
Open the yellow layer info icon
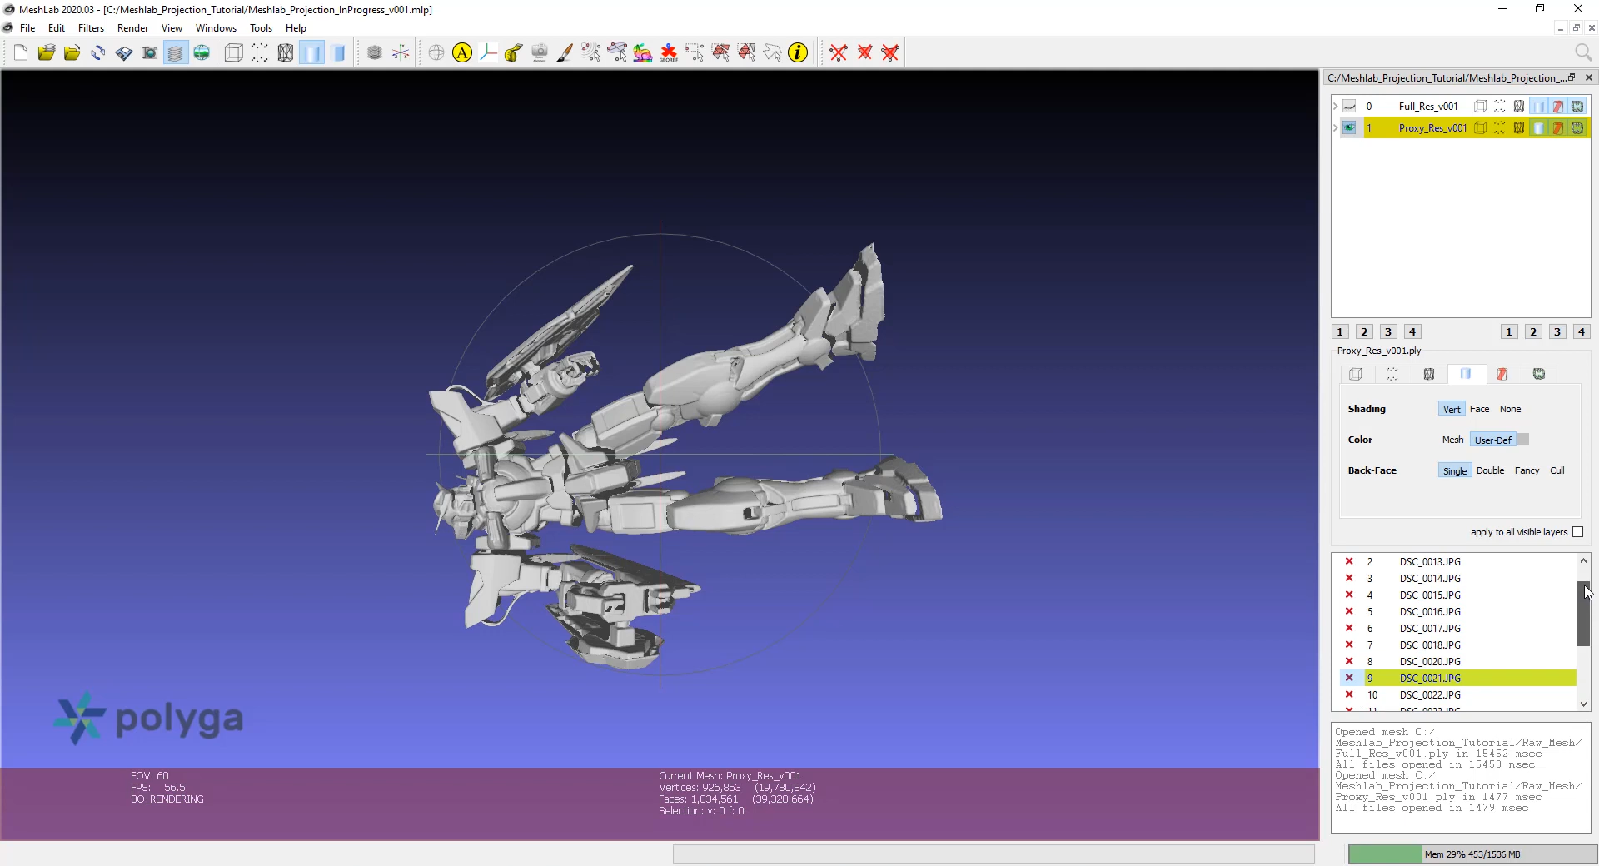[x=798, y=53]
